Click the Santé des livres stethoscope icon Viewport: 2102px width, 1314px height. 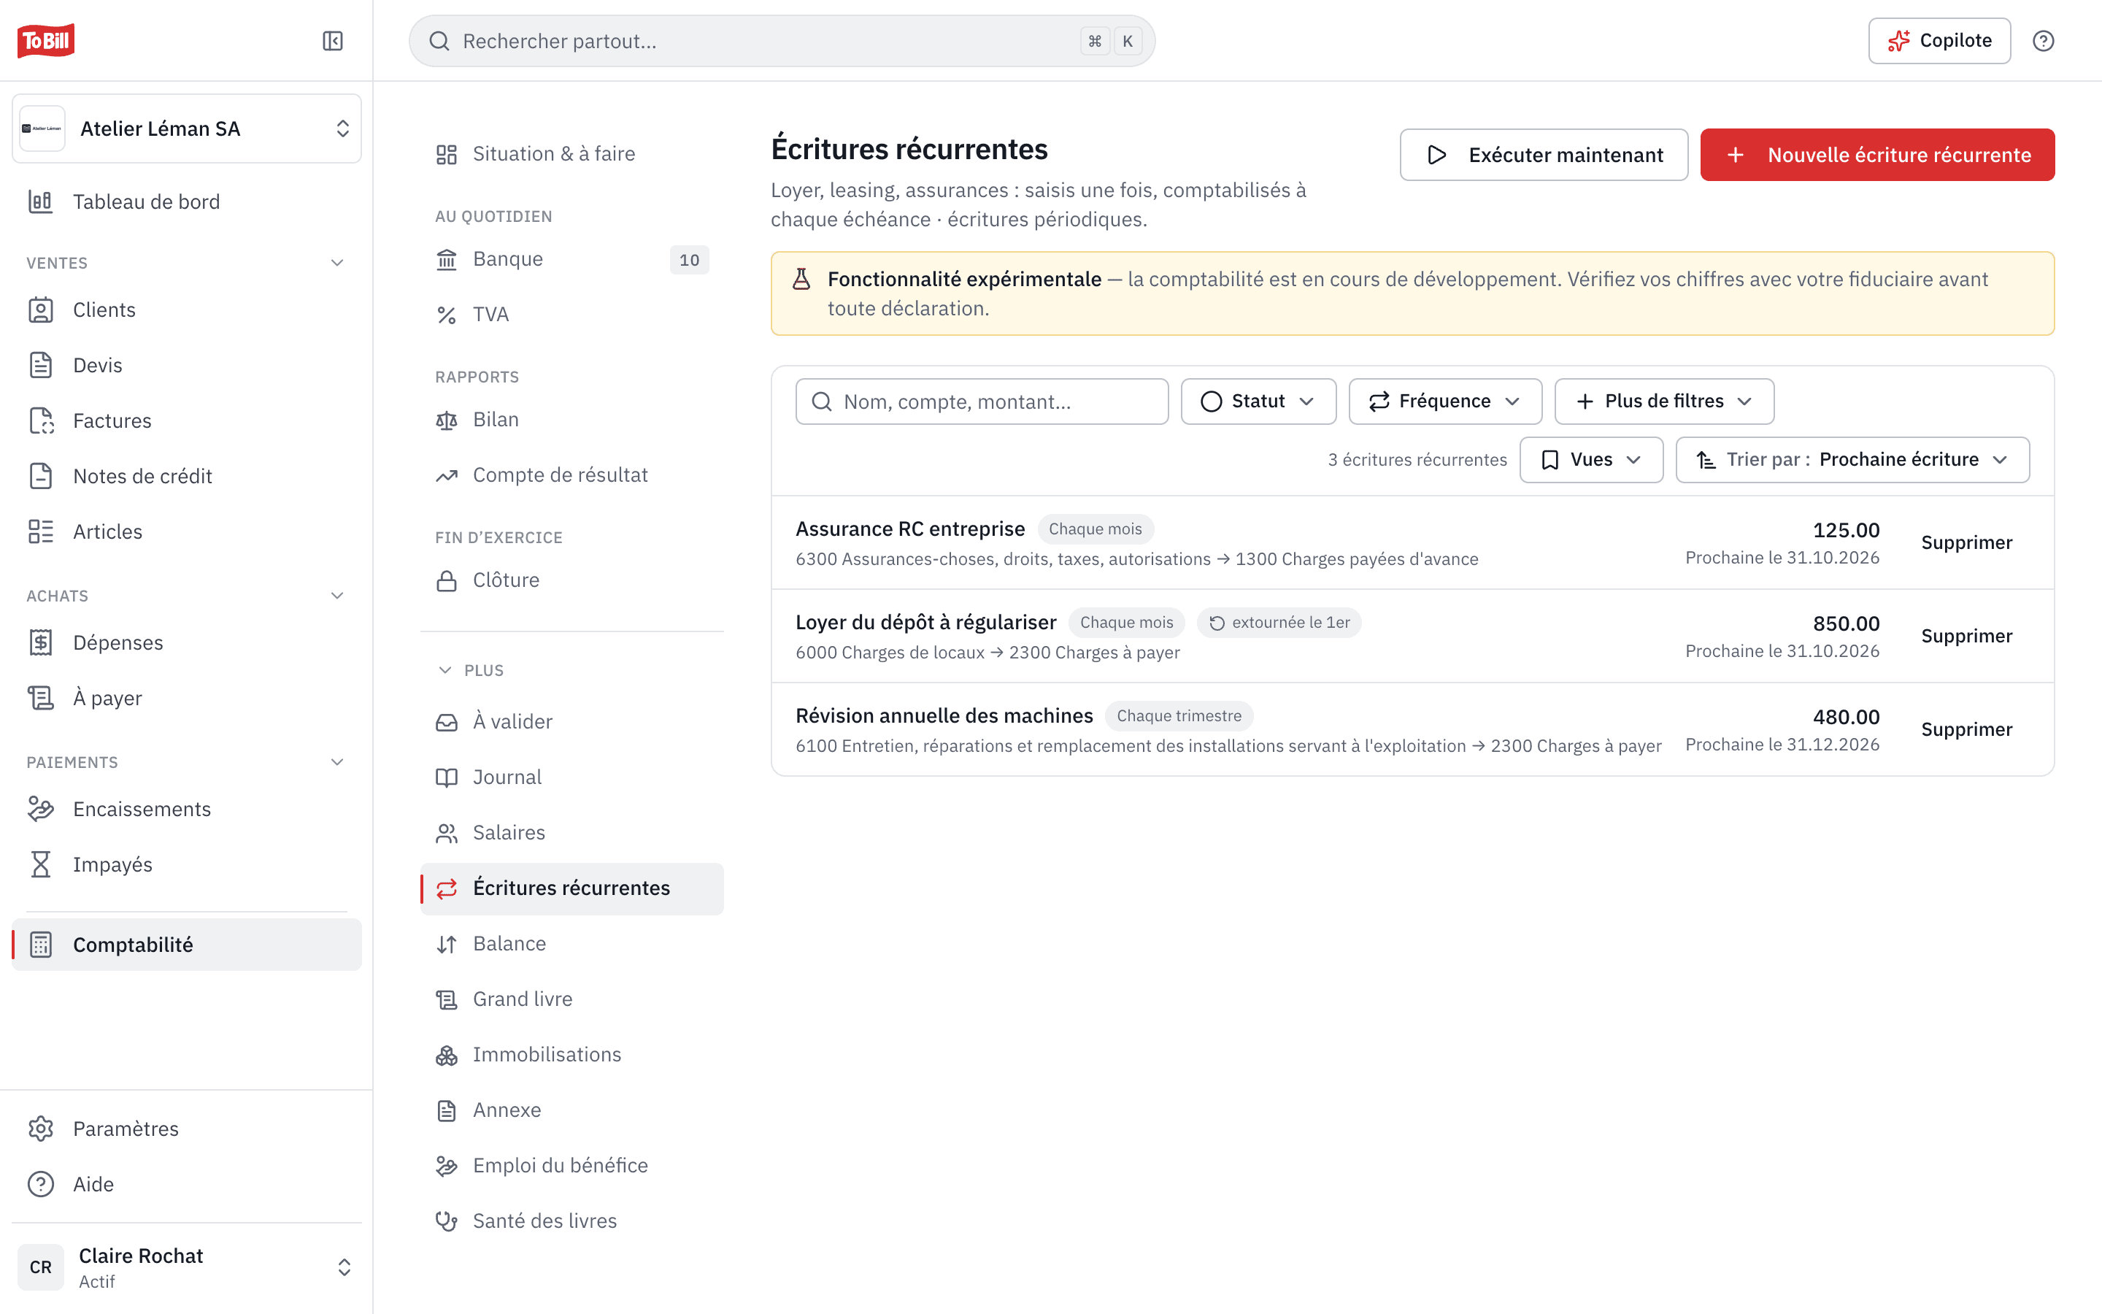tap(447, 1221)
